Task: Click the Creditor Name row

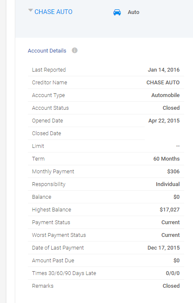Action: click(x=106, y=83)
